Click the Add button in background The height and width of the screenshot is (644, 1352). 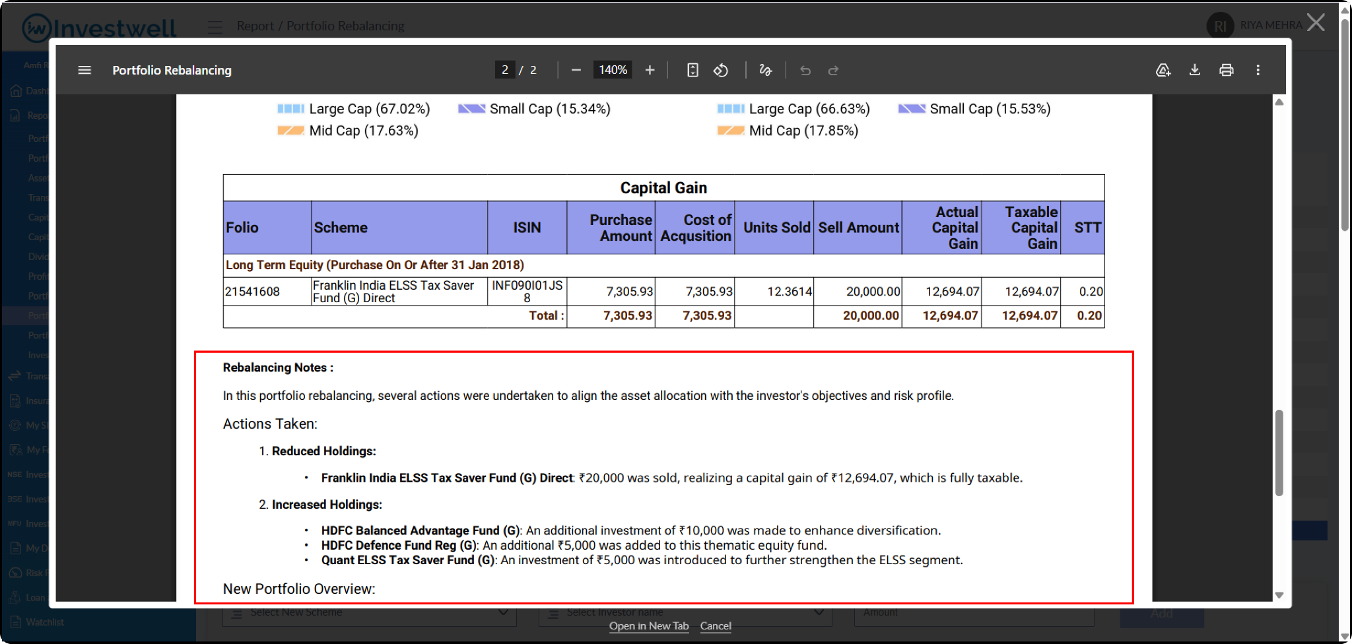pos(1162,614)
